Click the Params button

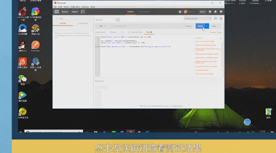click(189, 26)
